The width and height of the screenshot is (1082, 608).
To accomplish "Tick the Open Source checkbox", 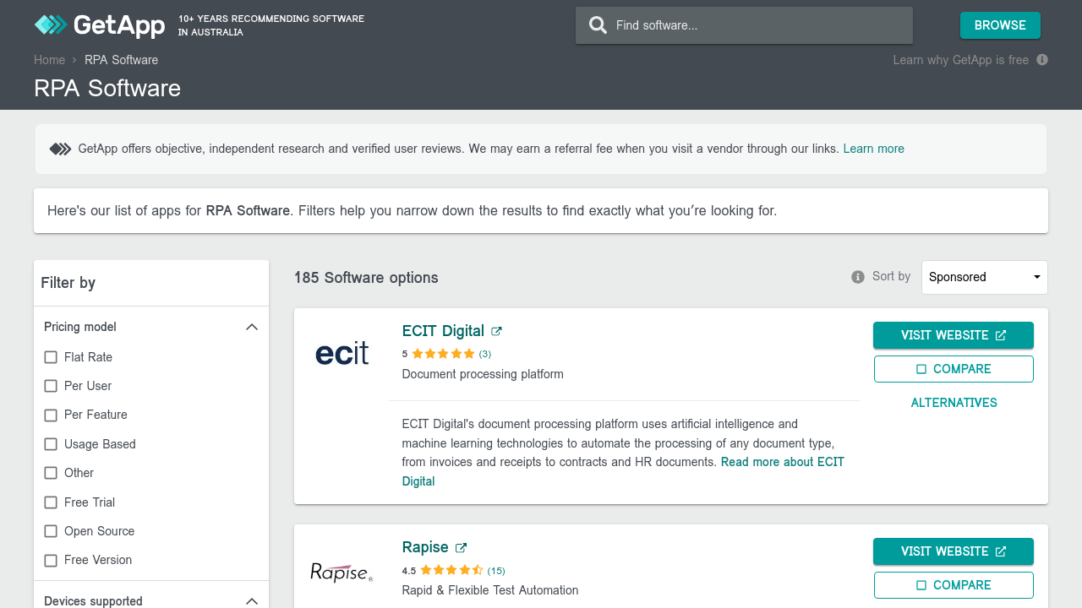I will [51, 531].
